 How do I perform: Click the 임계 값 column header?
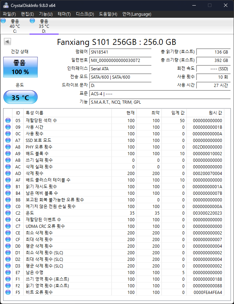coord(174,113)
